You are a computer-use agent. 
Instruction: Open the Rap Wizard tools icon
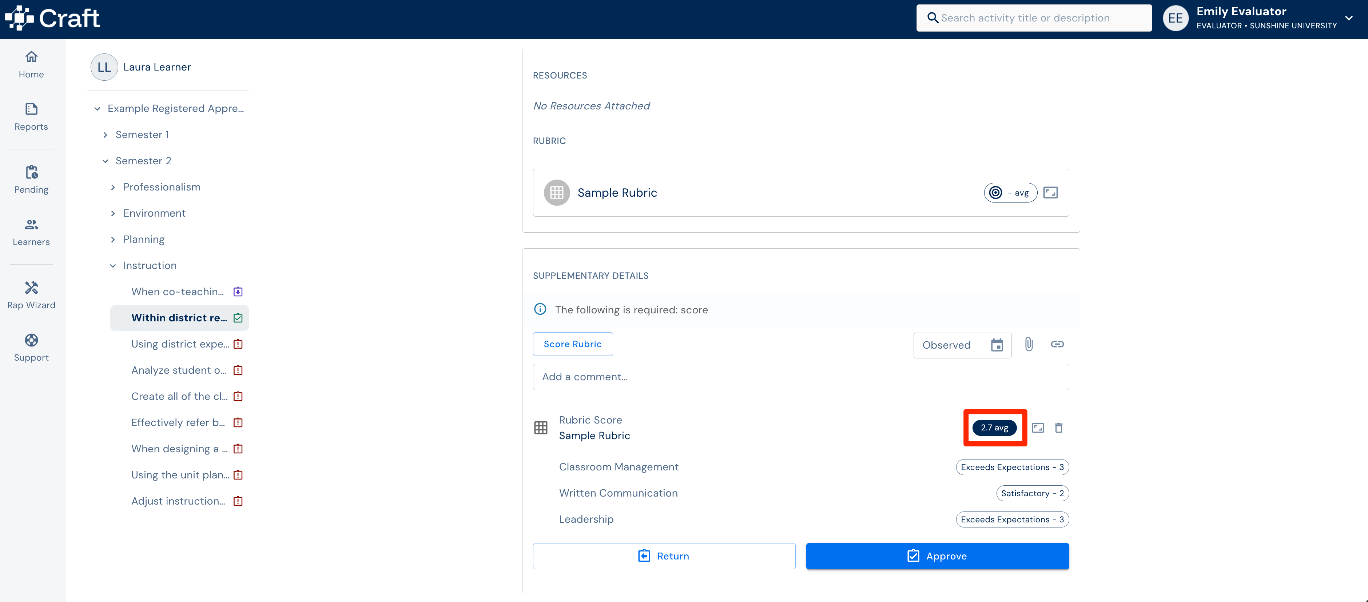[31, 288]
